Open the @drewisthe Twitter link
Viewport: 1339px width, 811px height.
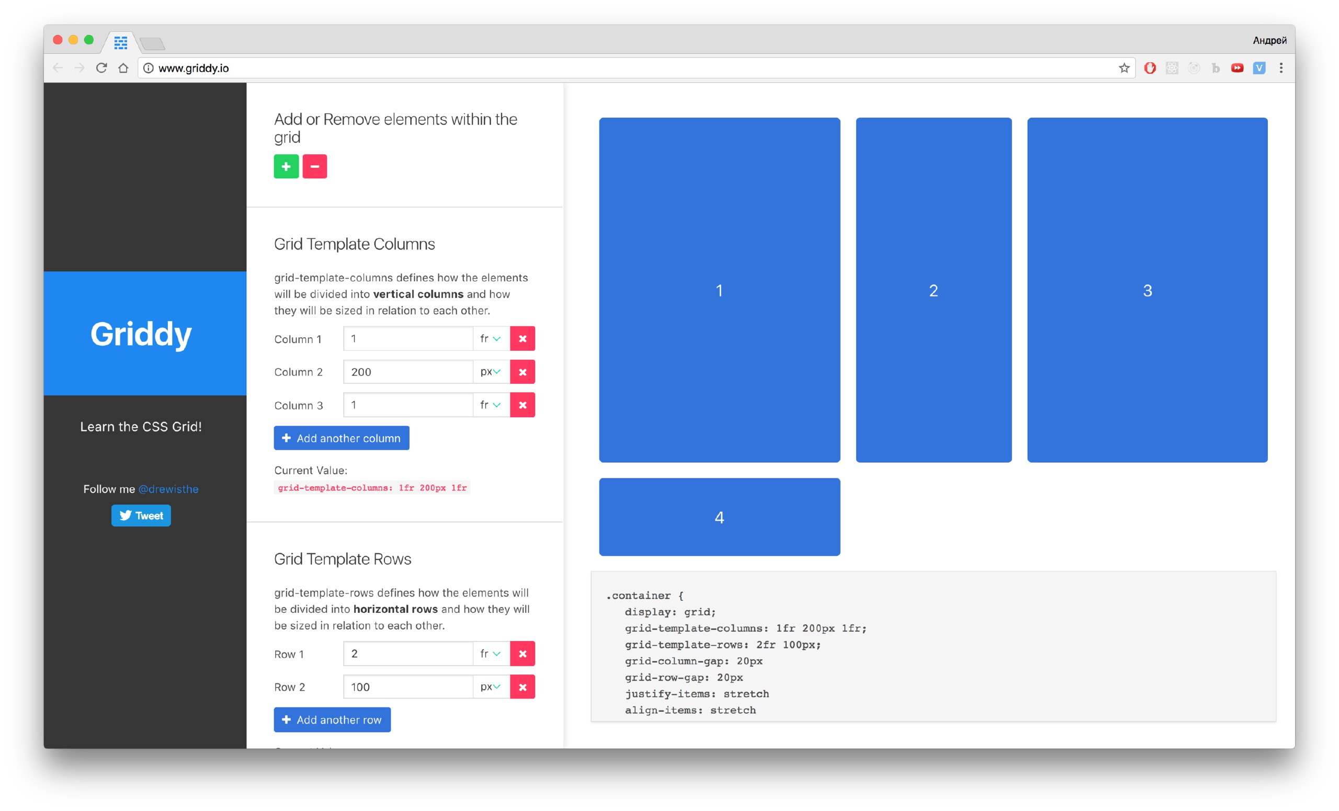pos(168,489)
